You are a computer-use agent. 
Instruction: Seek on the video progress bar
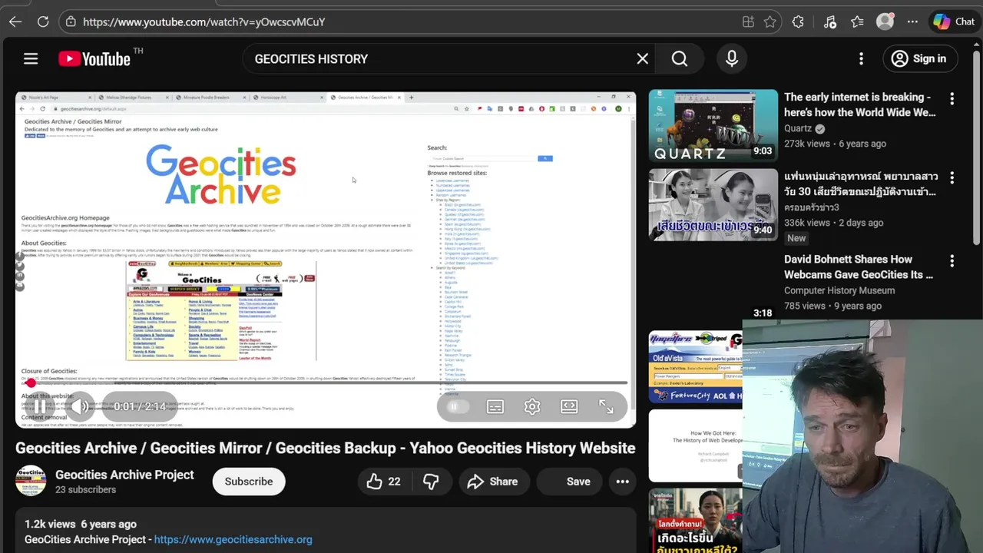pos(326,382)
